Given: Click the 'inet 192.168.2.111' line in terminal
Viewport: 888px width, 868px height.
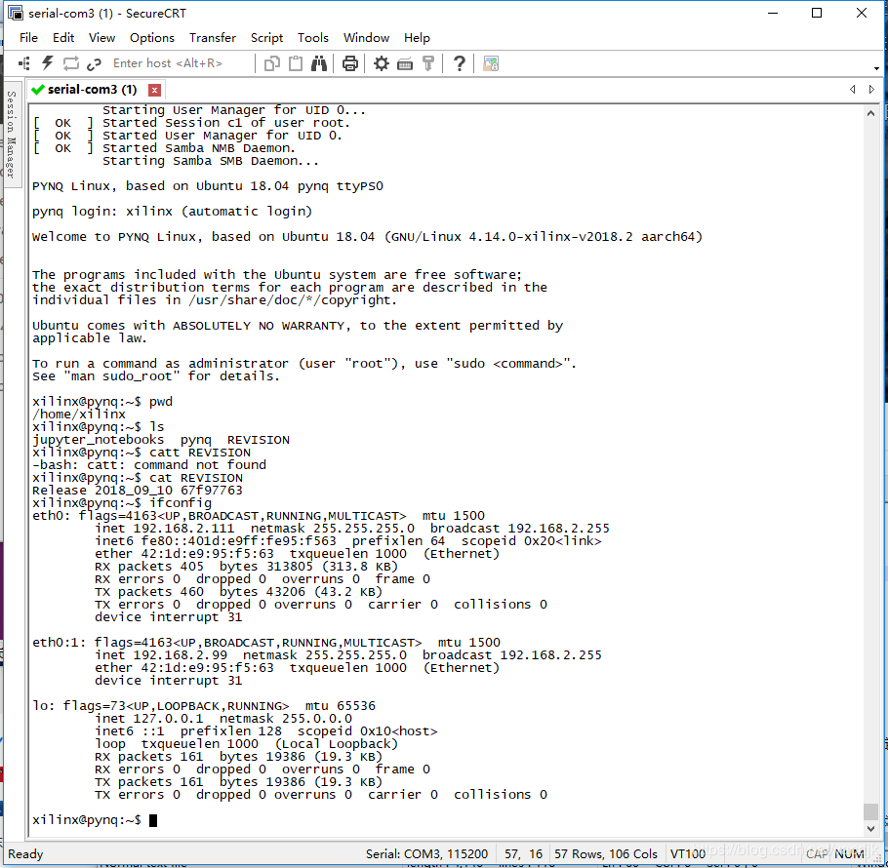Looking at the screenshot, I should click(351, 528).
